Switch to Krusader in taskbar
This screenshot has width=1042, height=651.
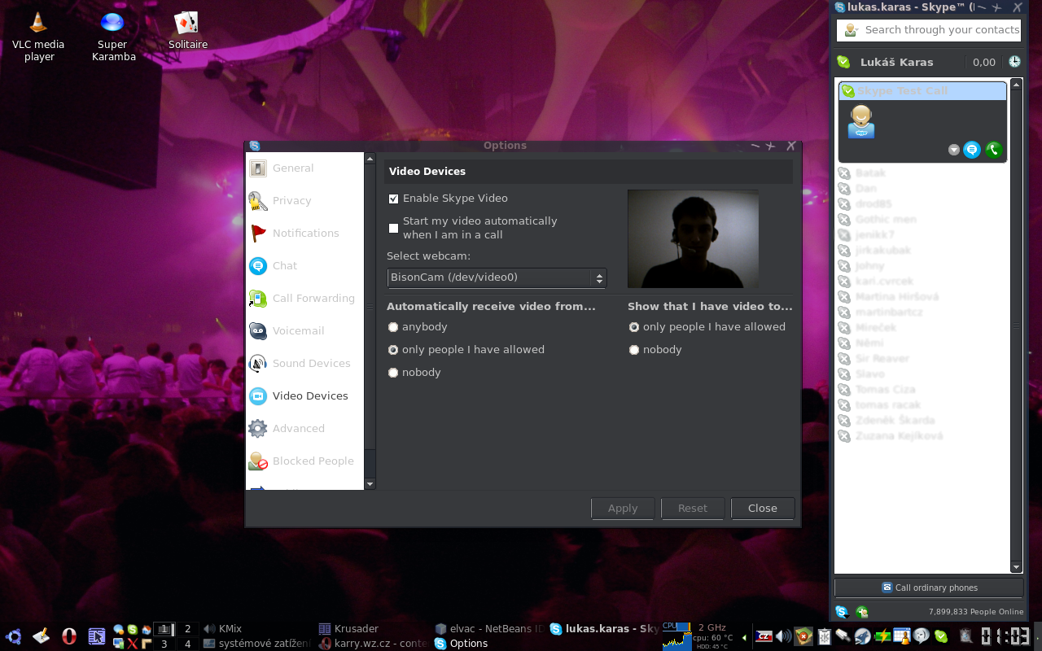(373, 629)
